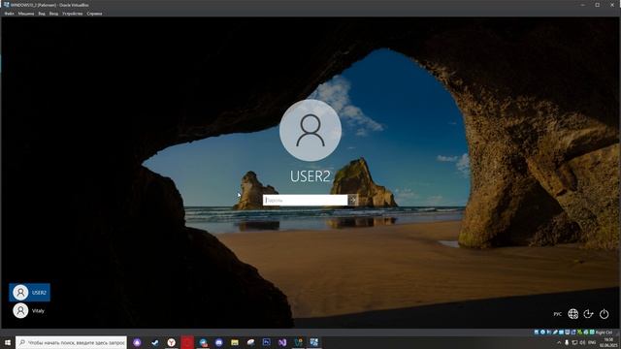Open the network globe icon on login screen
This screenshot has width=621, height=349.
point(573,314)
